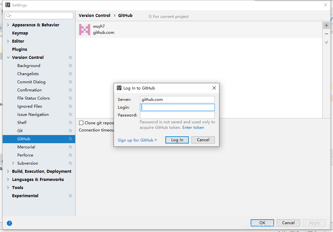Open Issue Navigation settings

(33, 115)
